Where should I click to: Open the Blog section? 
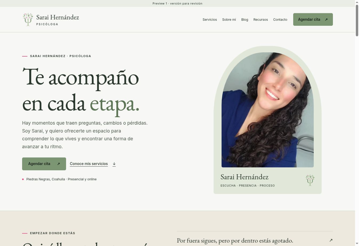click(244, 20)
